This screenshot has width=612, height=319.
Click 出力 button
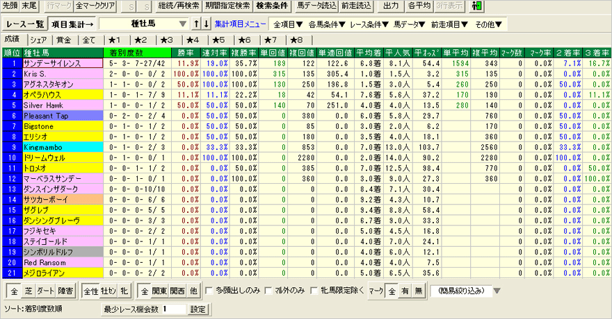391,6
